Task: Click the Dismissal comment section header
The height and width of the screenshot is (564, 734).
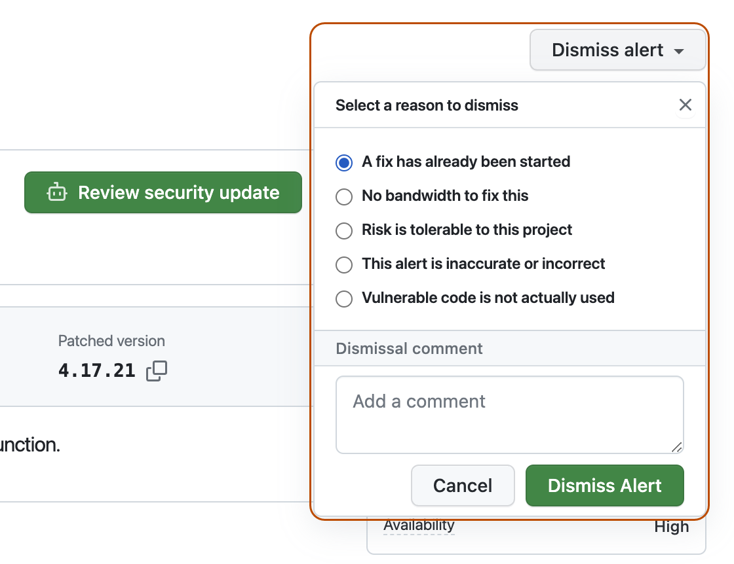Action: point(408,348)
